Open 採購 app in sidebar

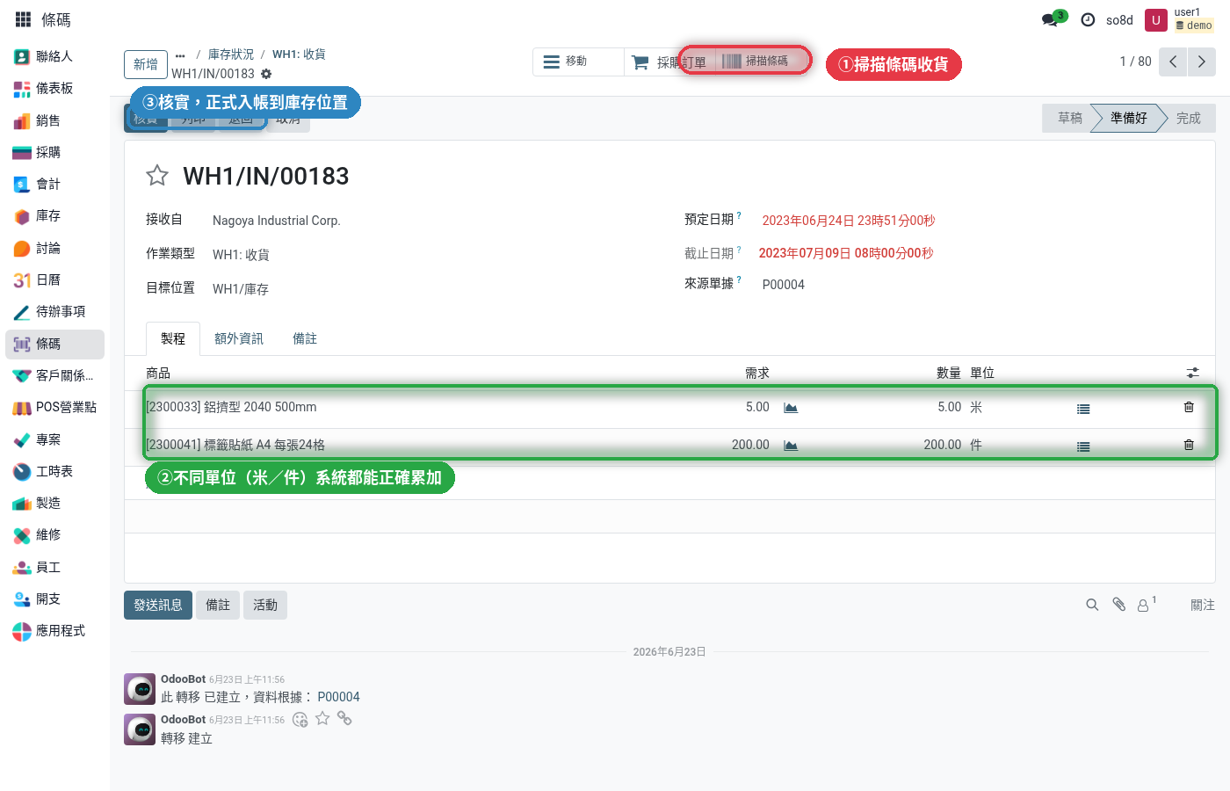click(x=54, y=152)
